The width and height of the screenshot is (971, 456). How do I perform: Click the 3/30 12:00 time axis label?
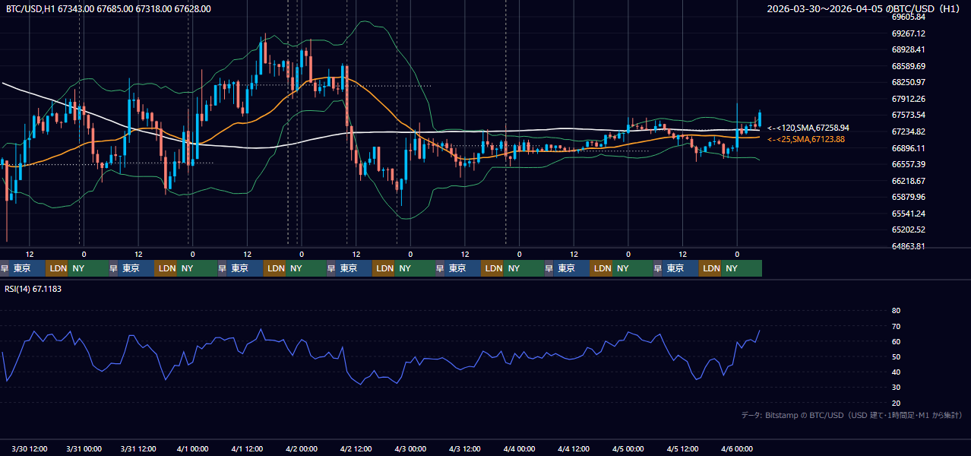[x=30, y=448]
